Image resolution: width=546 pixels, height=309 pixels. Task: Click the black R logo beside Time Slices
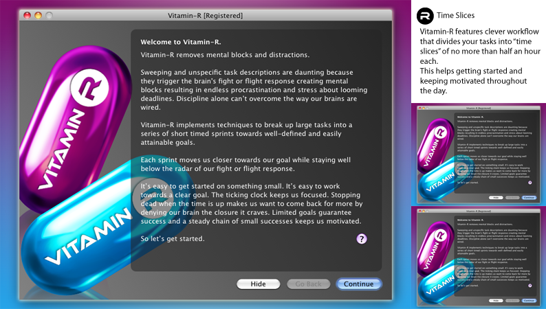click(425, 16)
